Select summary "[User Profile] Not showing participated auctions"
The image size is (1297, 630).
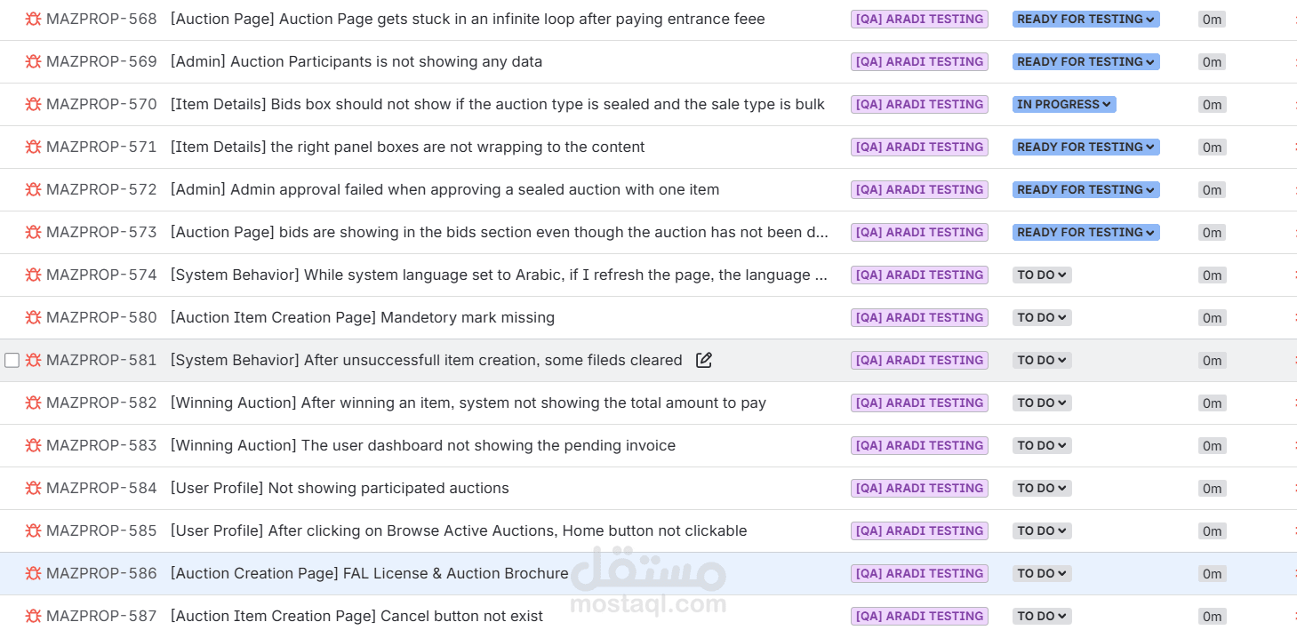click(340, 488)
